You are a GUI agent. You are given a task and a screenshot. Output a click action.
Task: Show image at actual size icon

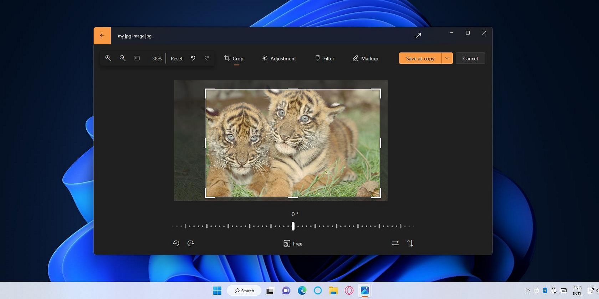coord(137,58)
